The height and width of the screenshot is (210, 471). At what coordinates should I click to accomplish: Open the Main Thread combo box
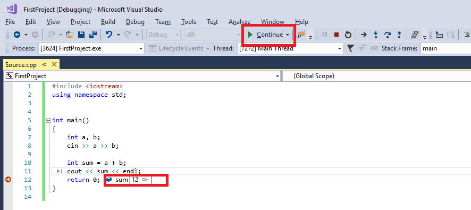coord(290,48)
